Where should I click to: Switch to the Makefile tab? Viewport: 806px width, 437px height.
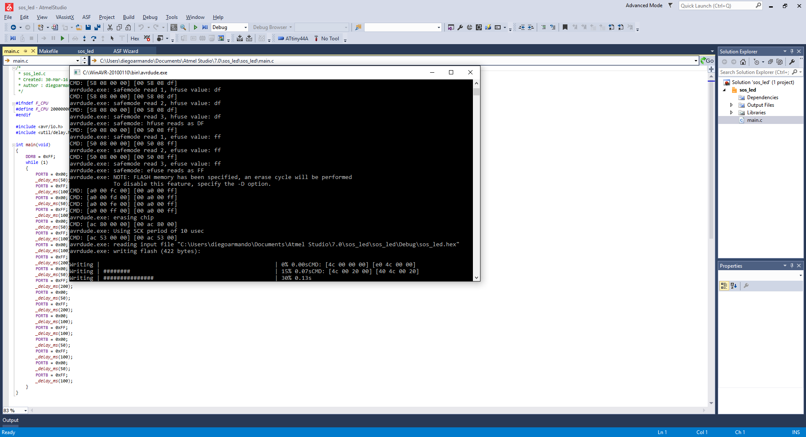click(x=49, y=51)
